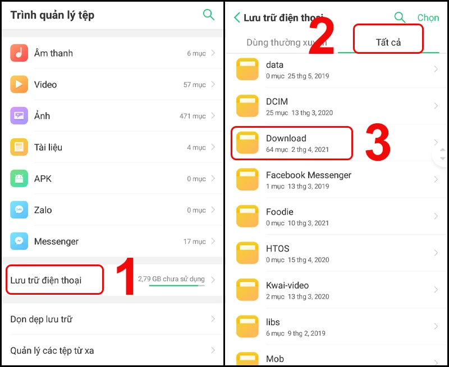
Task: Expand Quản lý các tệp từ xa chevron
Action: pyautogui.click(x=213, y=351)
